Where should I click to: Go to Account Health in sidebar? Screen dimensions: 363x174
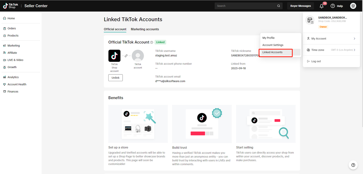(x=17, y=85)
